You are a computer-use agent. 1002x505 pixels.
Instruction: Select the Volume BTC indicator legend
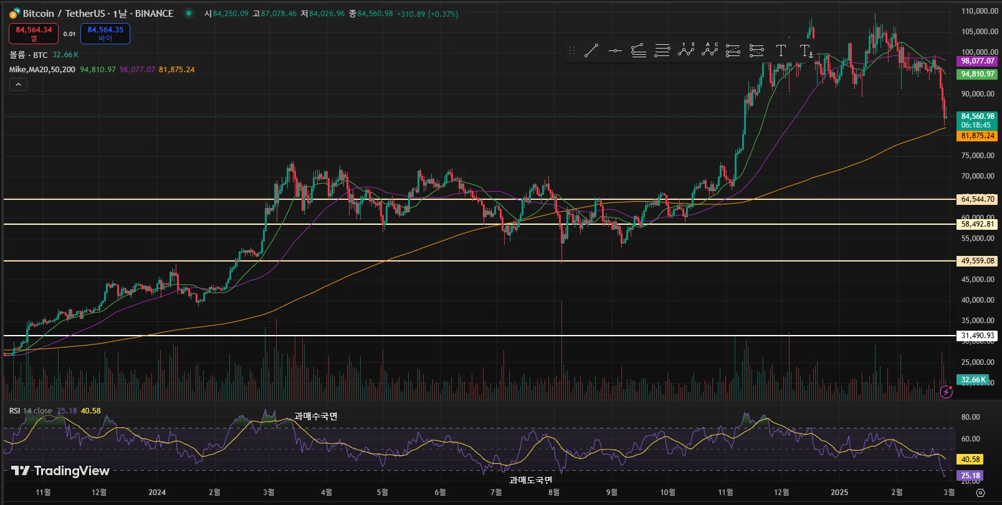tap(29, 55)
